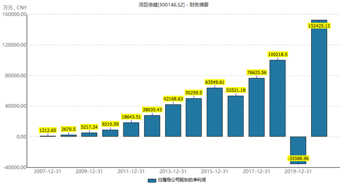Viewport: 343px width, 185px height.
Task: Click the blue legend color swatch
Action: (x=151, y=181)
